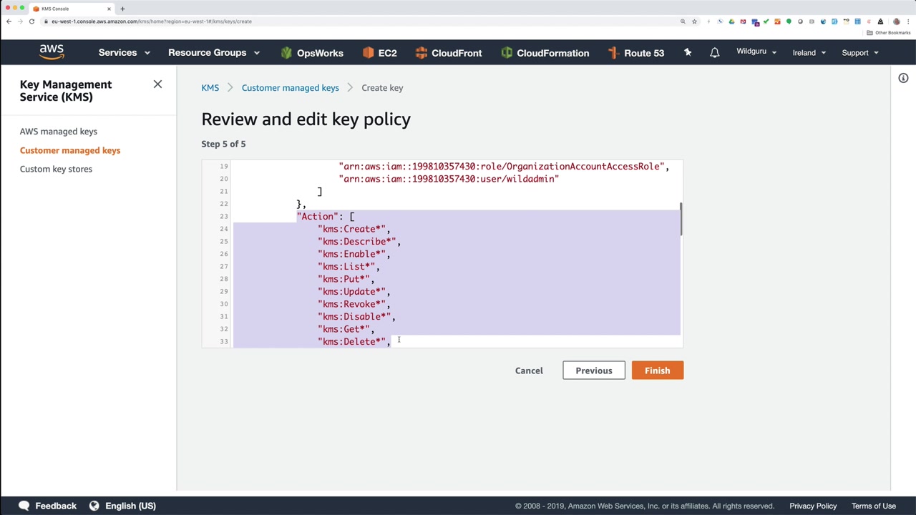Click the browser back arrow
The height and width of the screenshot is (515, 916).
pos(9,21)
